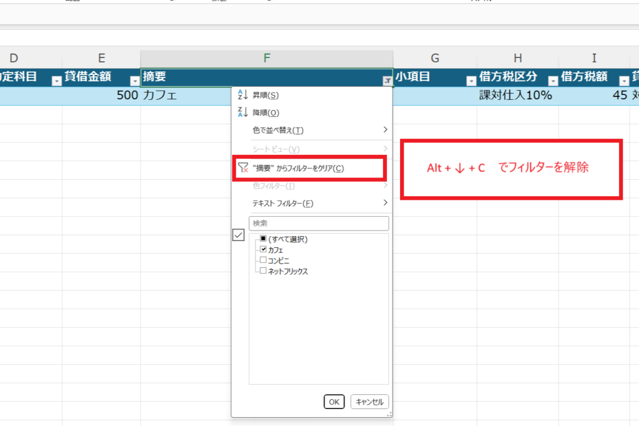Click the キャンセル button
This screenshot has width=639, height=426.
[x=369, y=402]
